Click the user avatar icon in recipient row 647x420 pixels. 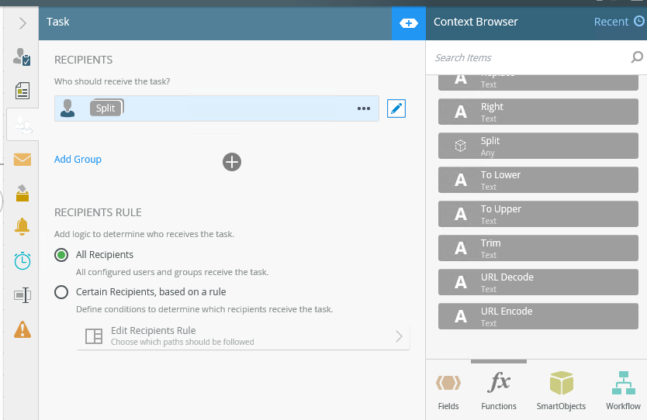click(x=67, y=108)
